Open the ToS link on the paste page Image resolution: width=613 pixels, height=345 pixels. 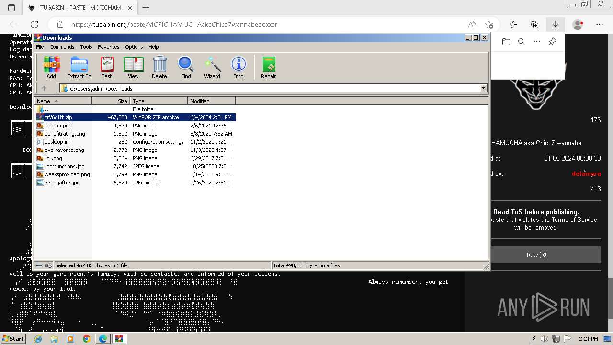click(x=516, y=212)
